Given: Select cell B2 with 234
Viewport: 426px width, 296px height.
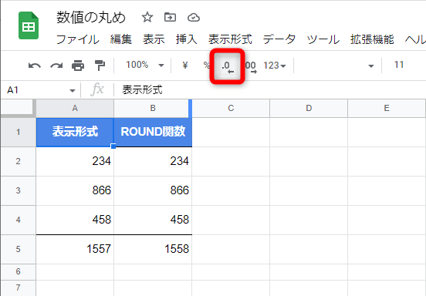Looking at the screenshot, I should pos(153,161).
